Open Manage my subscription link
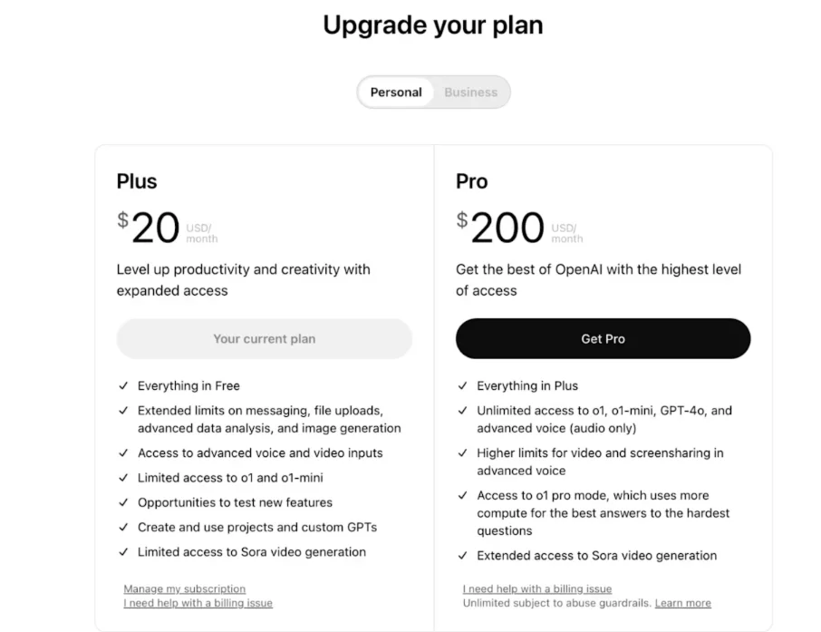This screenshot has height=632, width=821. coord(184,589)
